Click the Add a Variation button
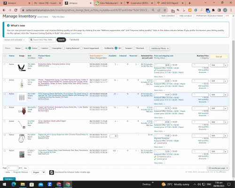This screenshot has width=235, height=188. point(168,16)
